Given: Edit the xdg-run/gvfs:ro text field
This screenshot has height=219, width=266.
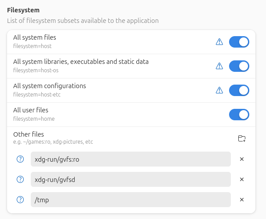Looking at the screenshot, I should (131, 159).
